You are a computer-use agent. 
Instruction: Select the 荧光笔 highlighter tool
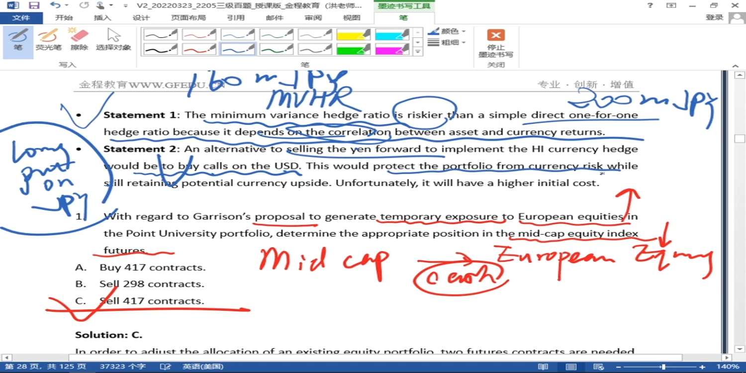[48, 40]
